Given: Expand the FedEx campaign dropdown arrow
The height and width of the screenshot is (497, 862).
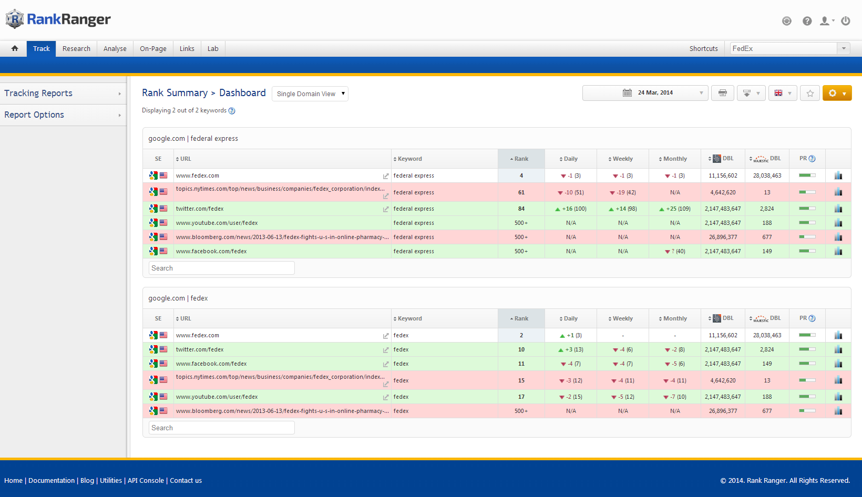Looking at the screenshot, I should [x=844, y=48].
